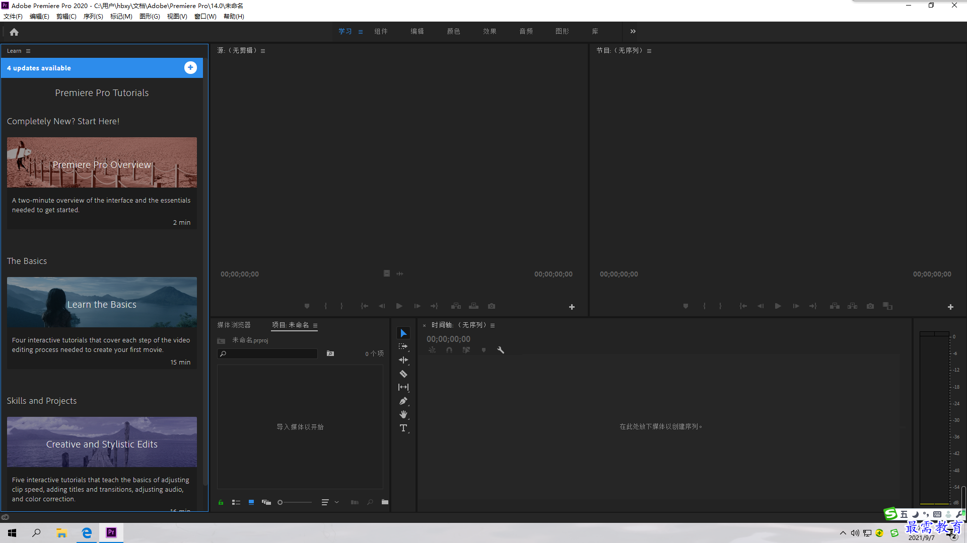Click Program monitor Play button
This screenshot has height=543, width=967.
click(x=778, y=306)
